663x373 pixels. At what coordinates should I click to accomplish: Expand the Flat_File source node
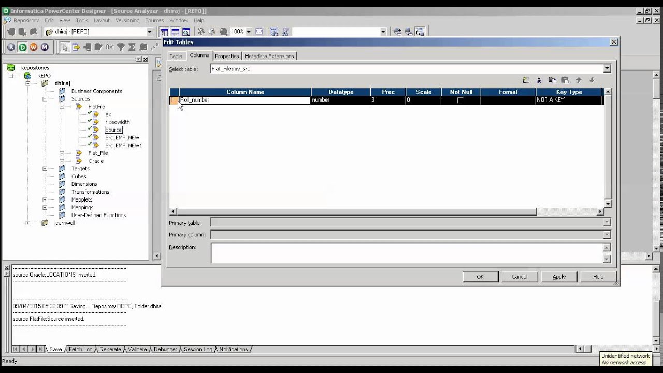[x=62, y=153]
